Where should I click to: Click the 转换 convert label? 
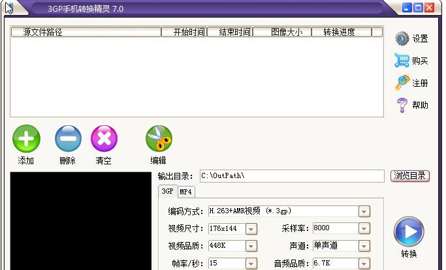point(409,254)
